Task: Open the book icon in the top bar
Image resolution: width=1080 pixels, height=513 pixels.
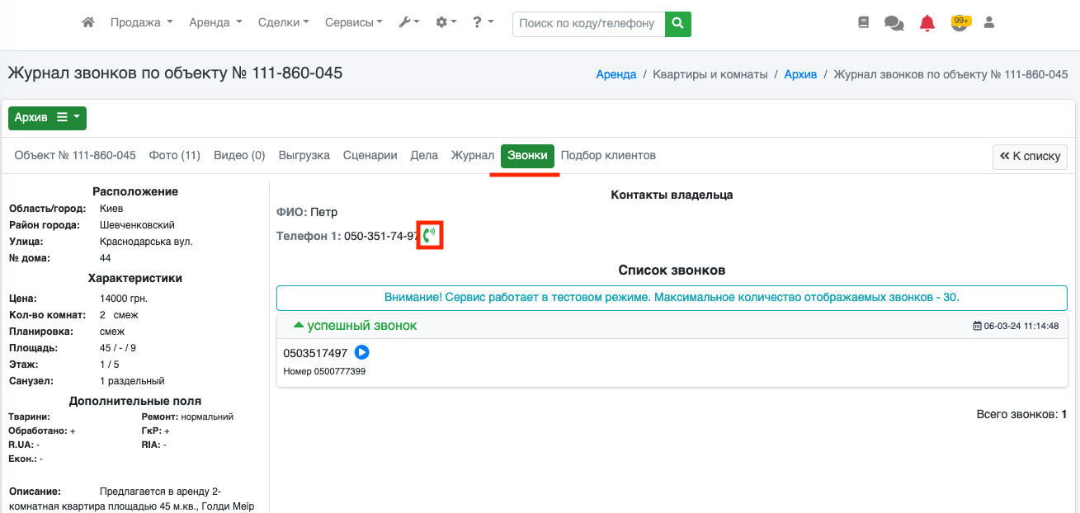Action: click(x=864, y=23)
